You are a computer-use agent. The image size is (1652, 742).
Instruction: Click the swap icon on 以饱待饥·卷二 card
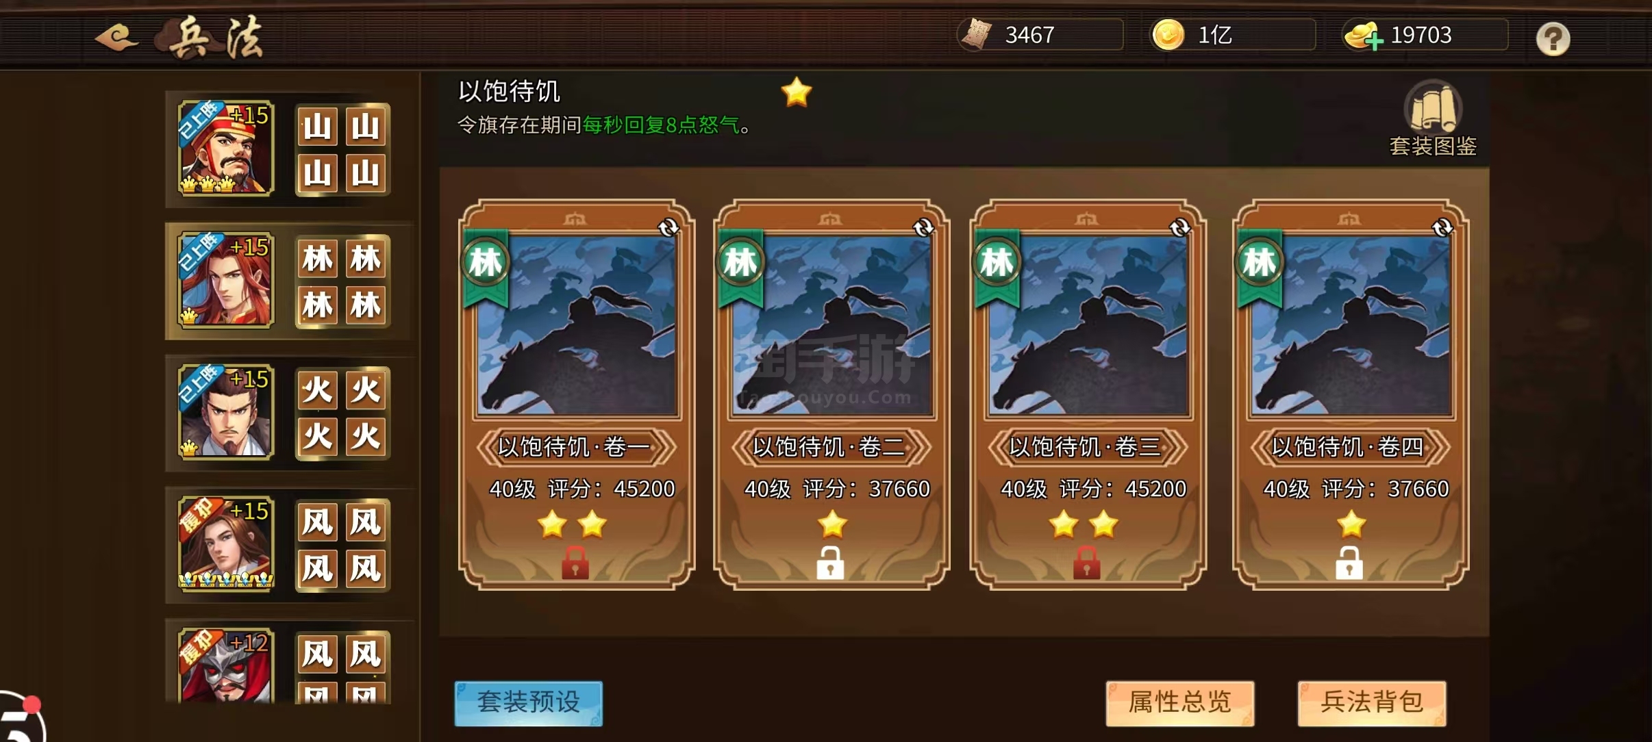coord(924,227)
